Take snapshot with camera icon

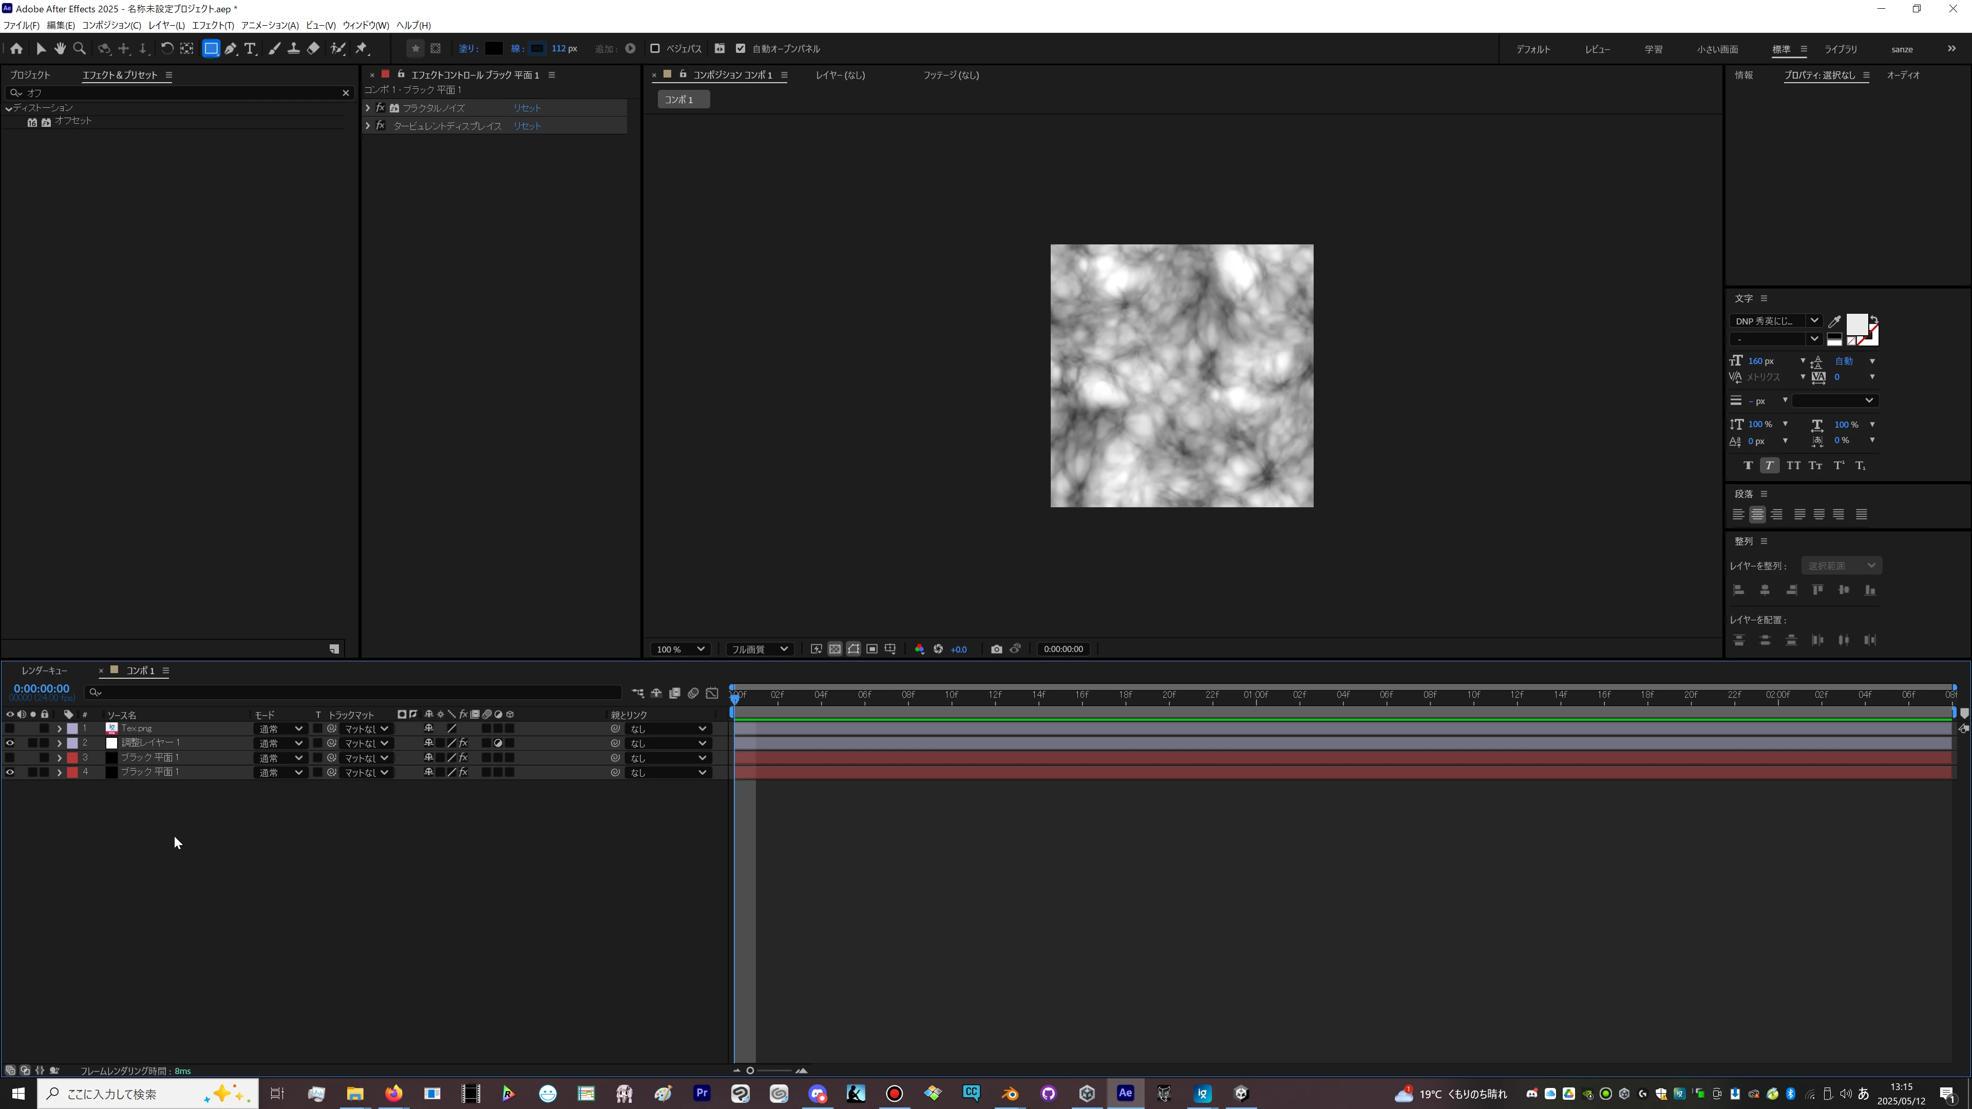click(996, 649)
